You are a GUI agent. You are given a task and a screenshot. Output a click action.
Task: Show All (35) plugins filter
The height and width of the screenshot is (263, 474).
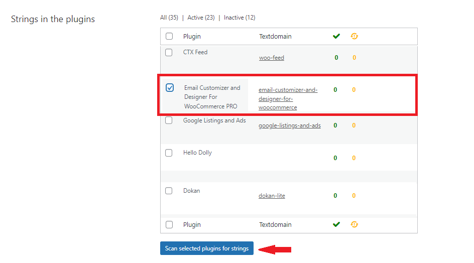coord(169,18)
